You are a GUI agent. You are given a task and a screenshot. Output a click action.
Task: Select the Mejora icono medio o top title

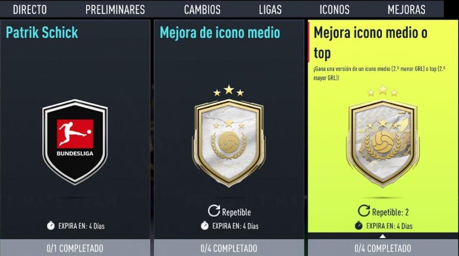(x=370, y=43)
